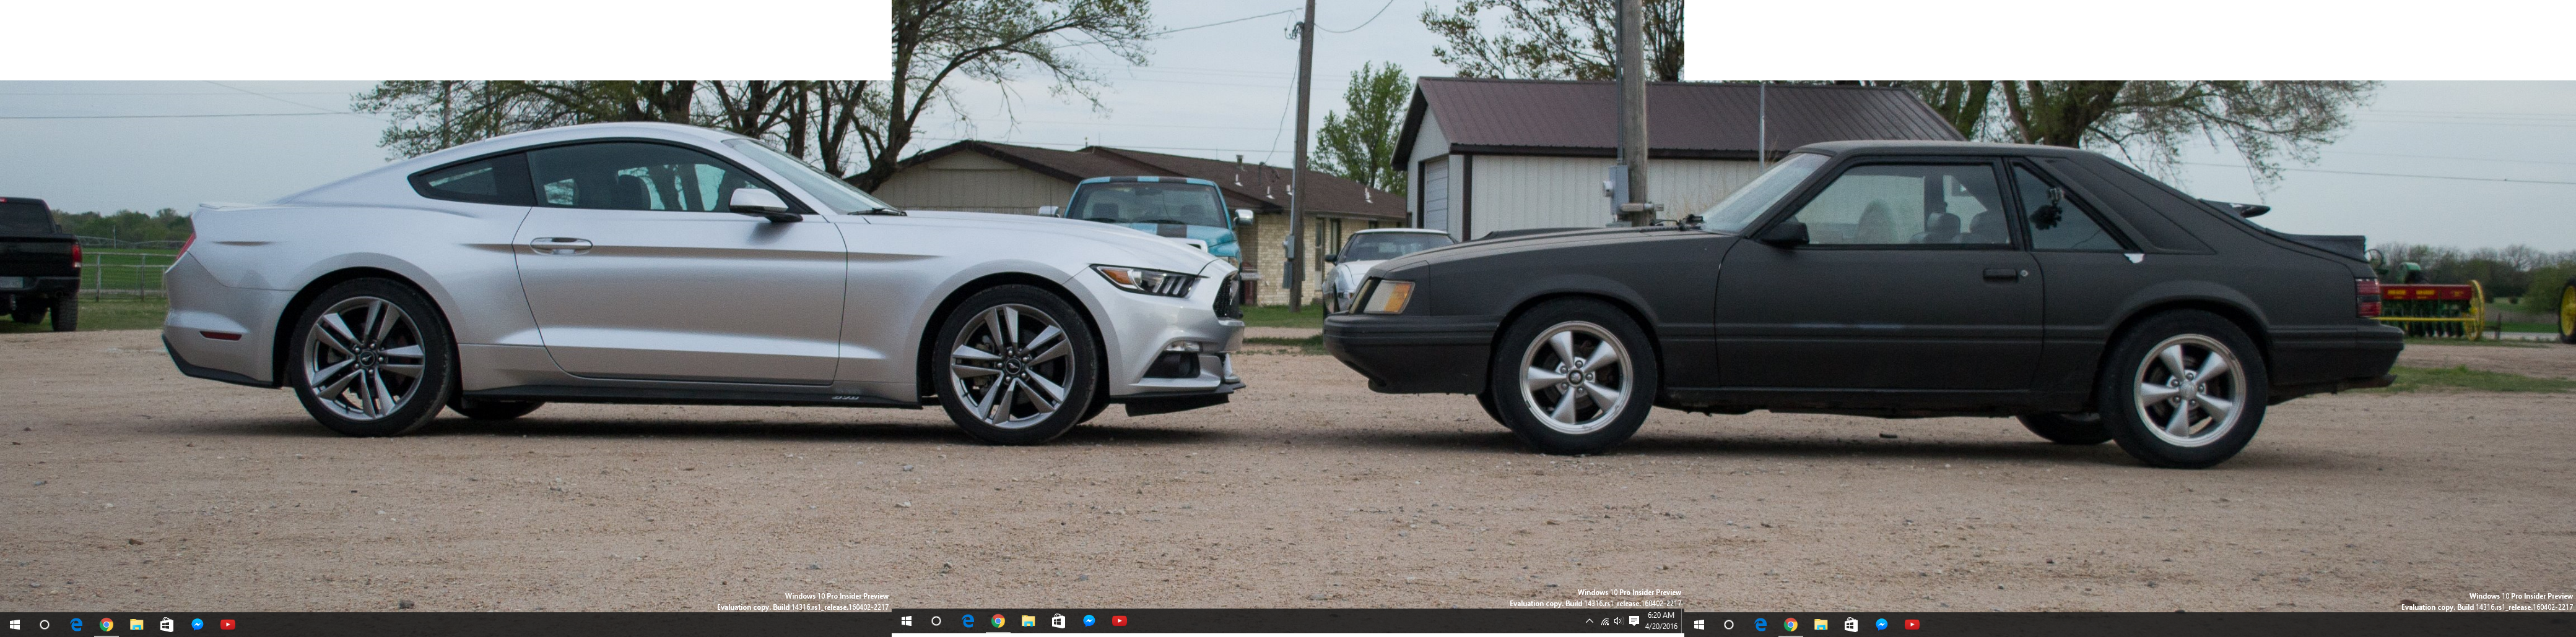
Task: Open Messenger on the left monitor taskbar
Action: [x=197, y=624]
